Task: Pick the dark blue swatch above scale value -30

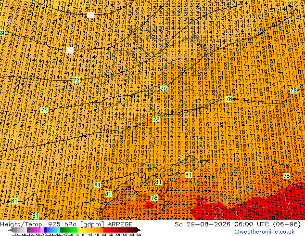Action: tap(45, 230)
